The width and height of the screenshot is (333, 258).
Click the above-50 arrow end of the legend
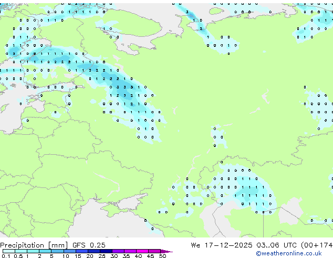[x=166, y=252]
